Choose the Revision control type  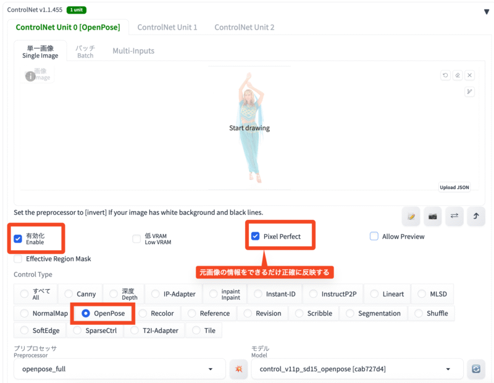pyautogui.click(x=262, y=313)
